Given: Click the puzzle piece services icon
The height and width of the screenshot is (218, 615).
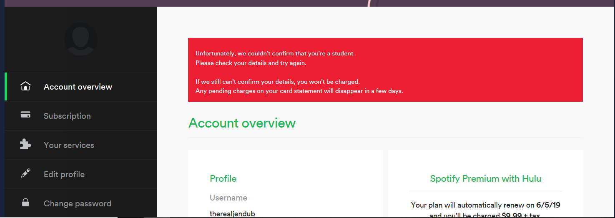Looking at the screenshot, I should tap(25, 144).
